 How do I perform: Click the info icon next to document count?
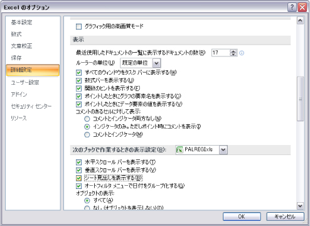[x=242, y=53]
